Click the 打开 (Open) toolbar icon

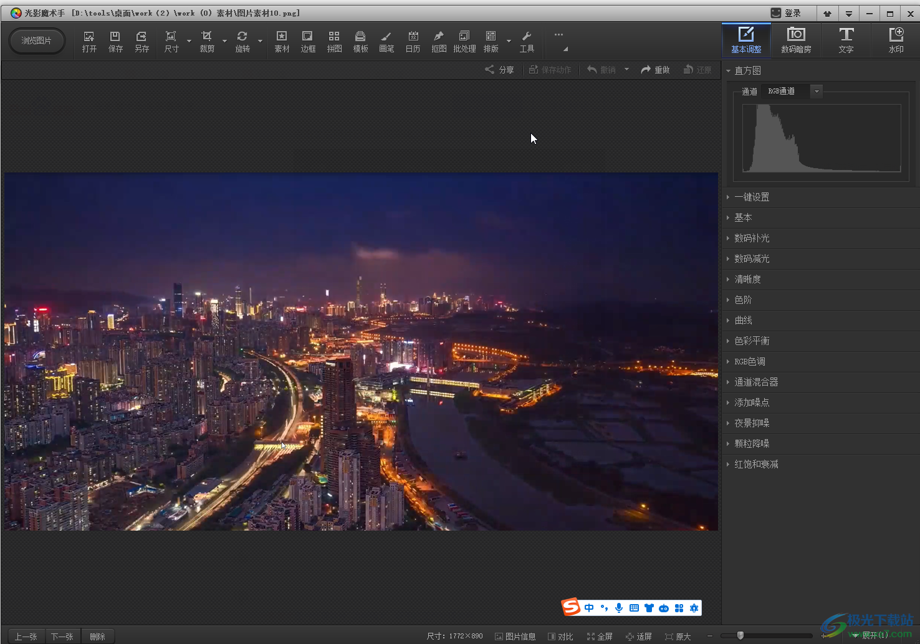pos(89,41)
